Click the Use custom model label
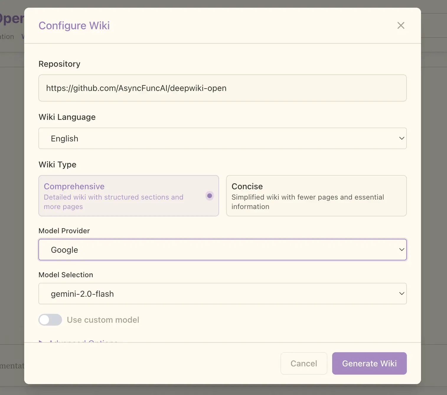 (x=103, y=320)
